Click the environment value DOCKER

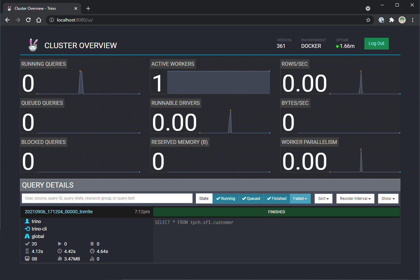tap(311, 46)
